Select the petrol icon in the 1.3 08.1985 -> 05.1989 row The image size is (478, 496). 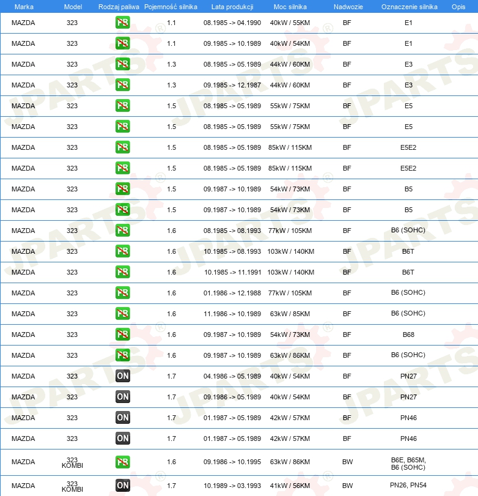click(x=123, y=64)
